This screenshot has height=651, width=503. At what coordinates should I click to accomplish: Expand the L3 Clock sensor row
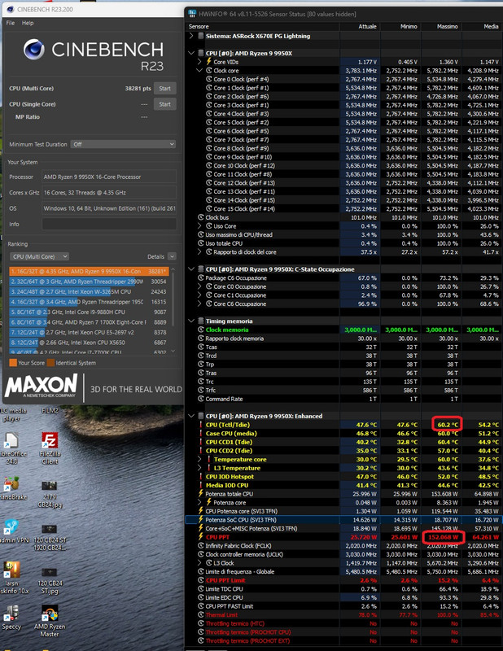point(199,563)
